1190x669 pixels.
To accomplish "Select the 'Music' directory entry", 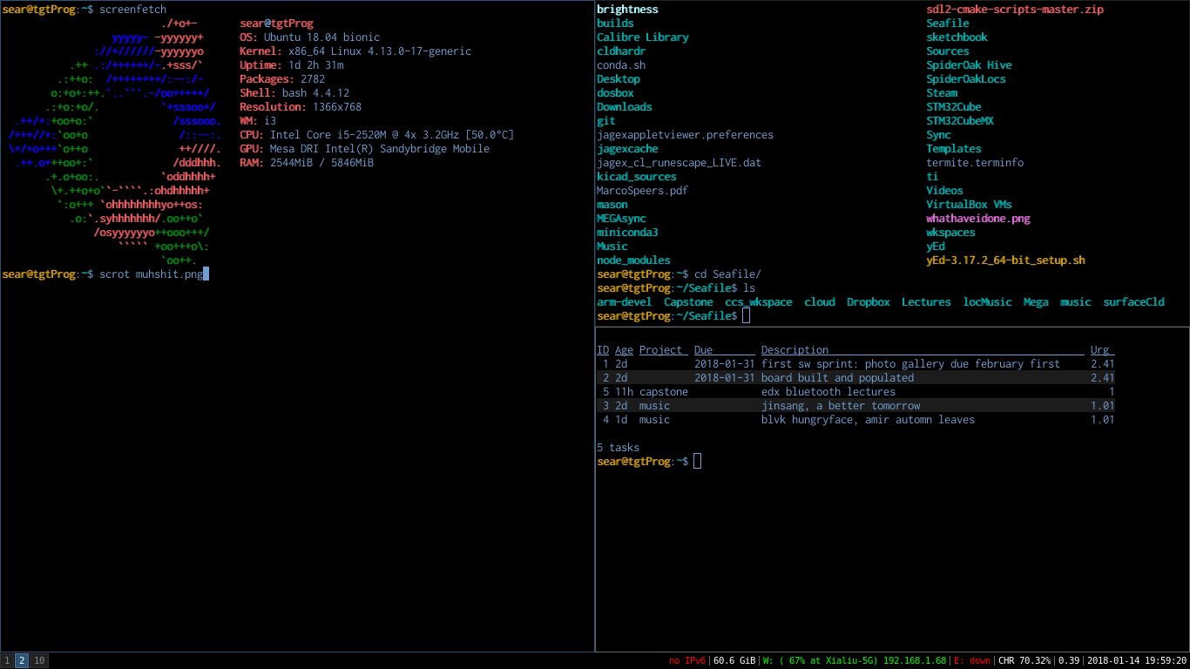I will (x=612, y=247).
